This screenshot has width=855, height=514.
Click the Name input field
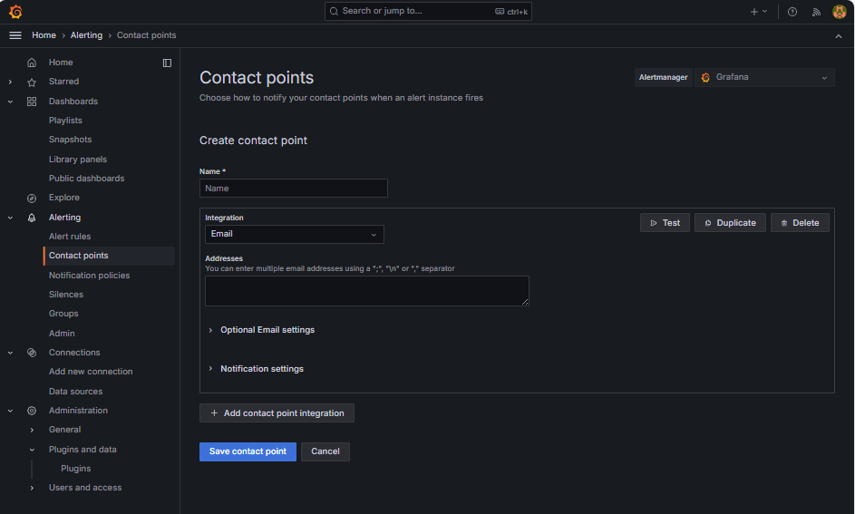tap(293, 189)
